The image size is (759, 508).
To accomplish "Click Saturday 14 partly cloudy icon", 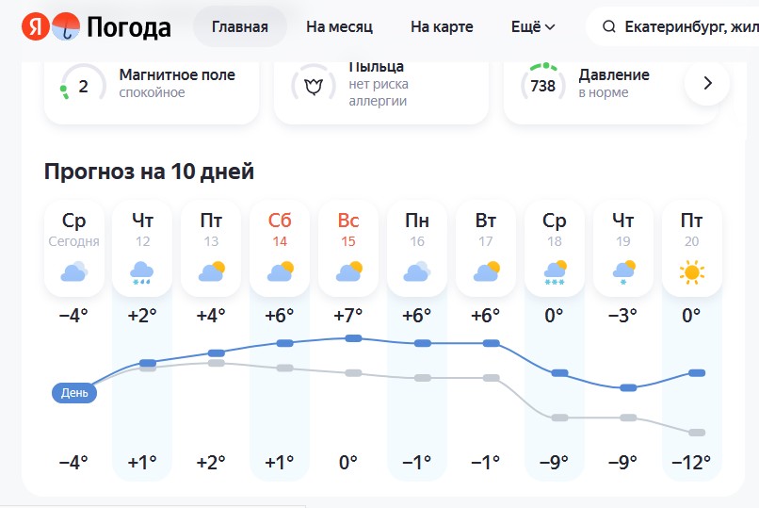I will [280, 273].
